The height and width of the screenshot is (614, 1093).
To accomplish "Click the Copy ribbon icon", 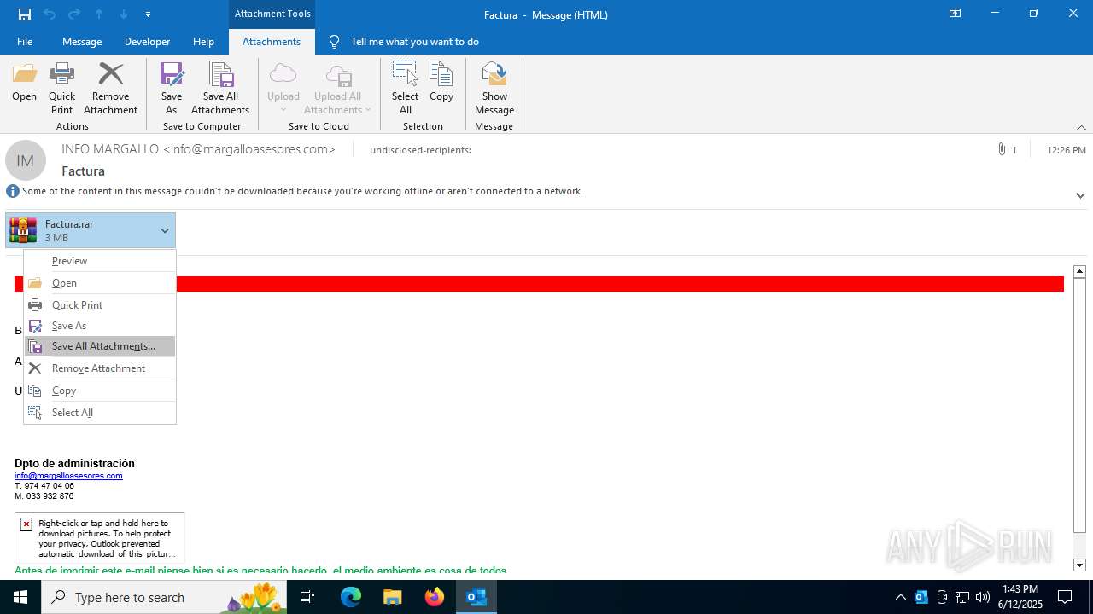I will click(x=441, y=83).
